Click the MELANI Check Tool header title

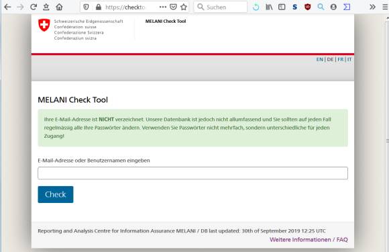pyautogui.click(x=166, y=22)
